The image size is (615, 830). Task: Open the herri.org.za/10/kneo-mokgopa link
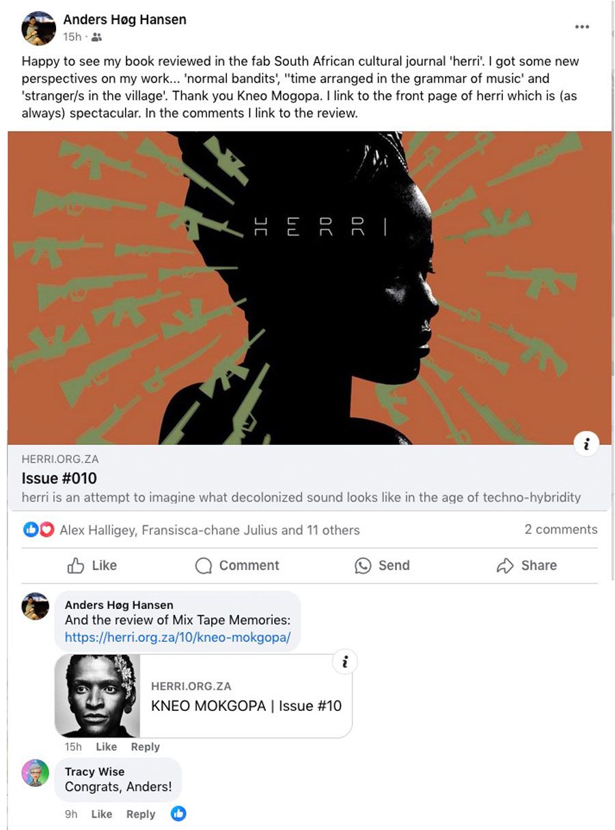click(178, 637)
